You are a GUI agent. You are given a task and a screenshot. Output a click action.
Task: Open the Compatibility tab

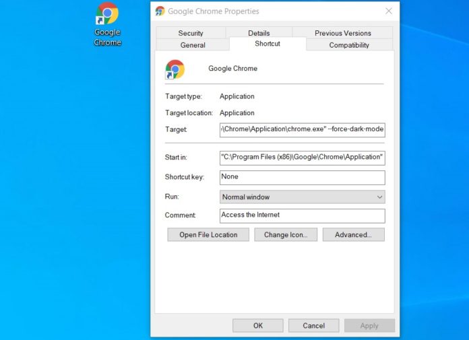(x=349, y=45)
